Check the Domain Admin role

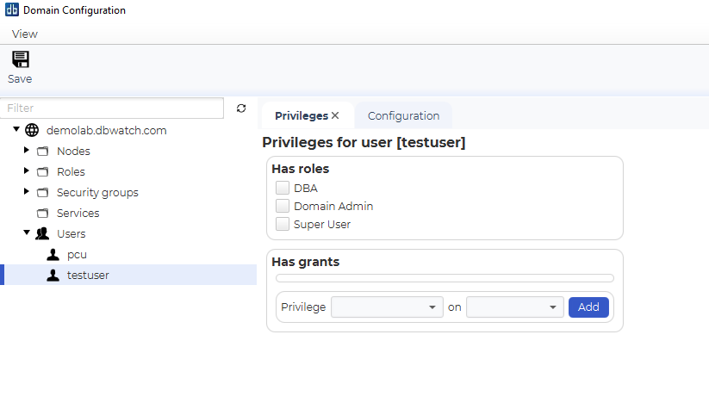(x=283, y=206)
